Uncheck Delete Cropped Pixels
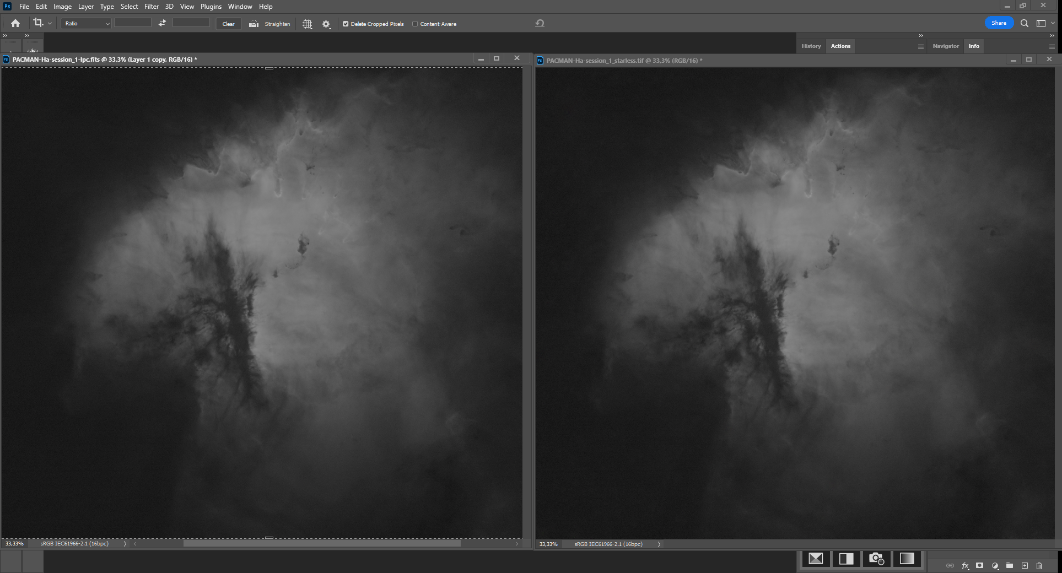This screenshot has width=1062, height=573. point(346,24)
